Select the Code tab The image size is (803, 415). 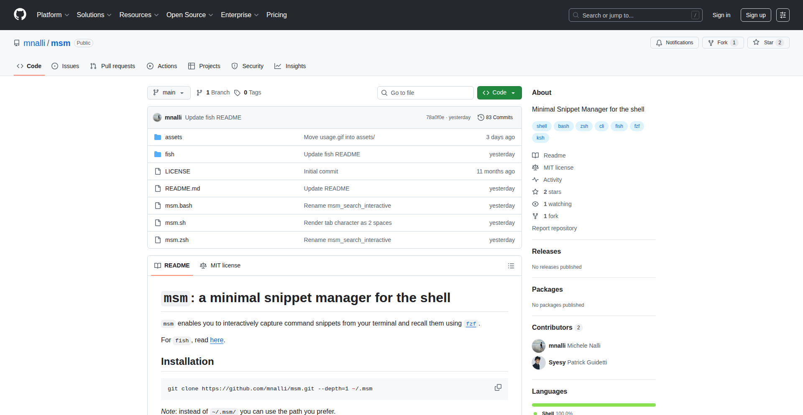[29, 66]
